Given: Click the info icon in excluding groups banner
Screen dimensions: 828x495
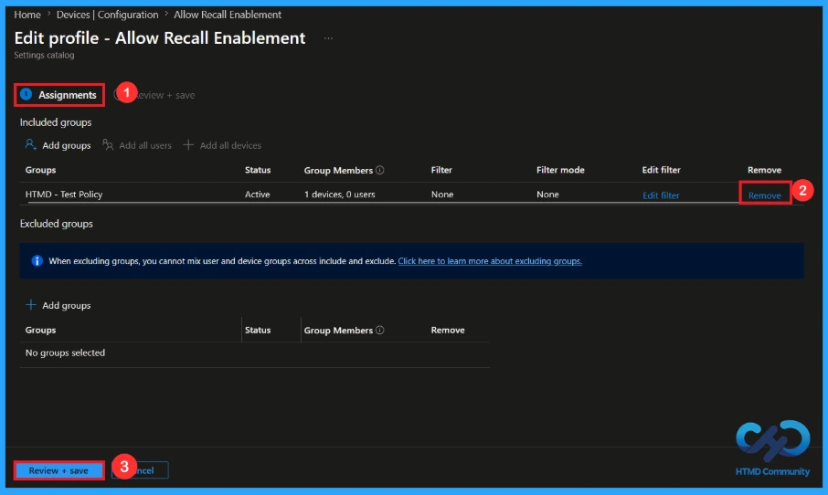Looking at the screenshot, I should pyautogui.click(x=37, y=260).
